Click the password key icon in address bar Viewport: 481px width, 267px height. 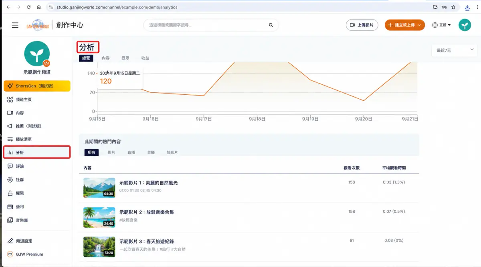[x=444, y=7]
